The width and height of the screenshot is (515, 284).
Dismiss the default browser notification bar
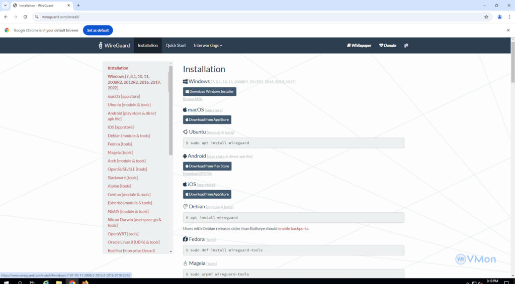508,30
